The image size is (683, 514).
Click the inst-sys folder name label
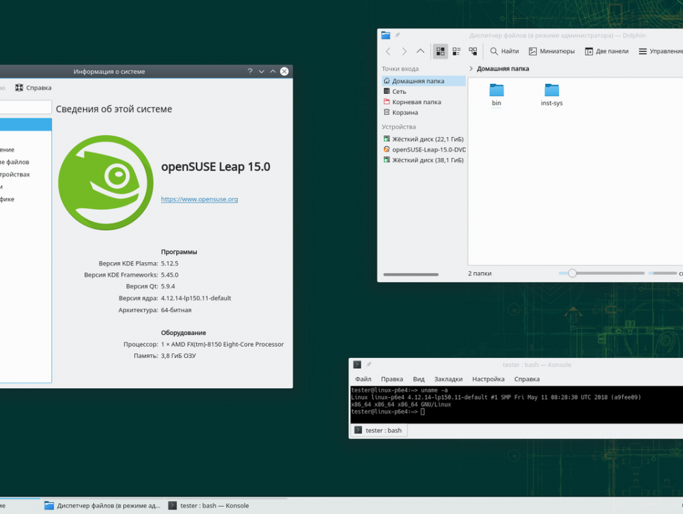[x=552, y=103]
